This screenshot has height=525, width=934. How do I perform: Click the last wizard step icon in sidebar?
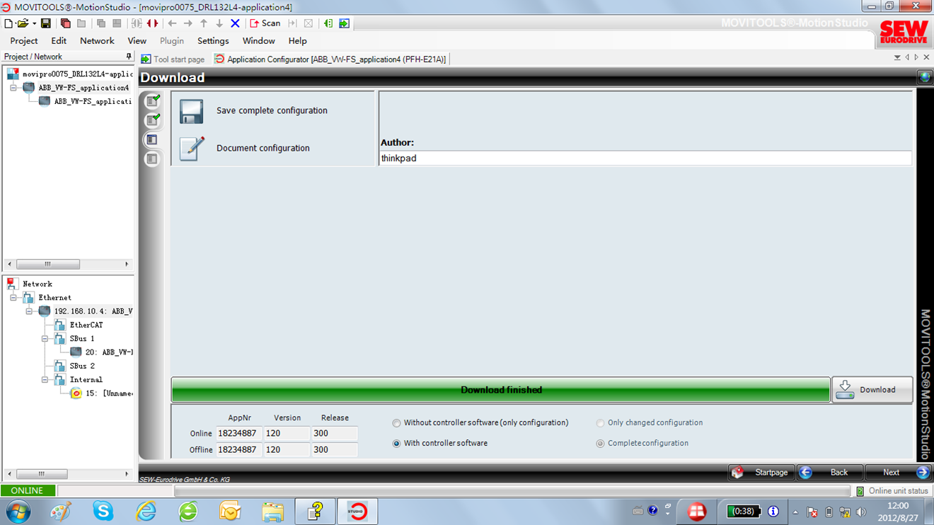151,159
